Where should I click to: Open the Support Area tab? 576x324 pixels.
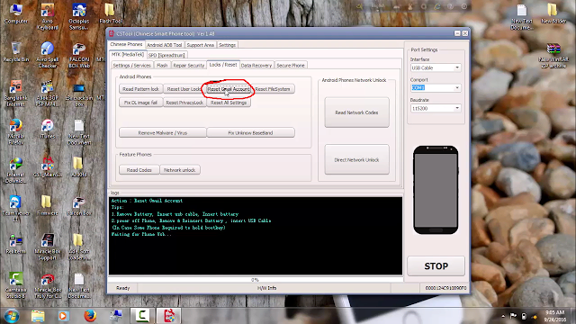(200, 45)
